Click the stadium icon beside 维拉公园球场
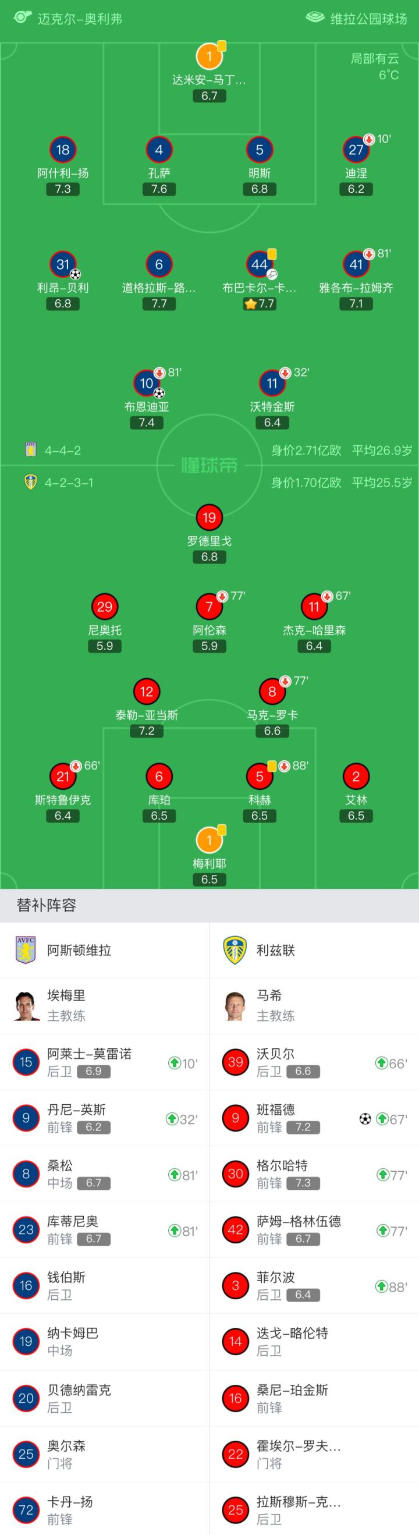Image resolution: width=419 pixels, height=1535 pixels. click(x=315, y=17)
